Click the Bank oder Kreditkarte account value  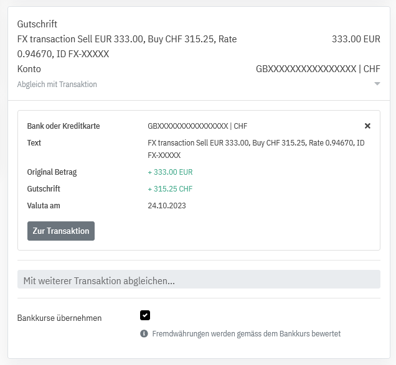point(197,126)
